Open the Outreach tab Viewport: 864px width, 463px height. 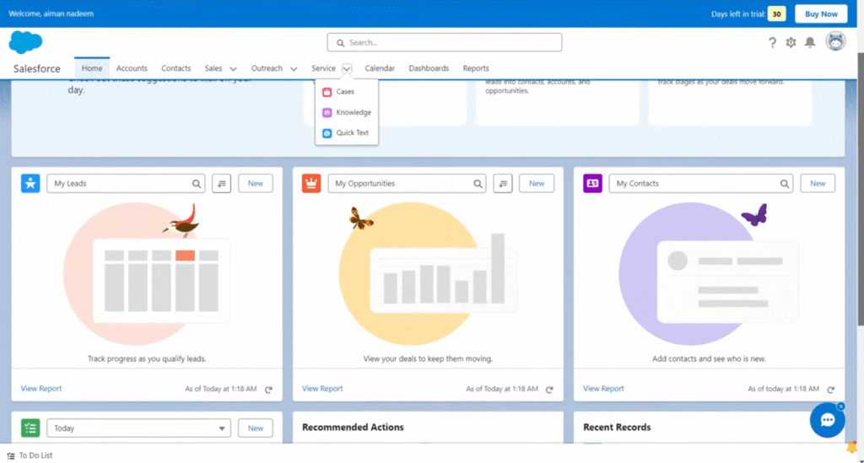(267, 68)
